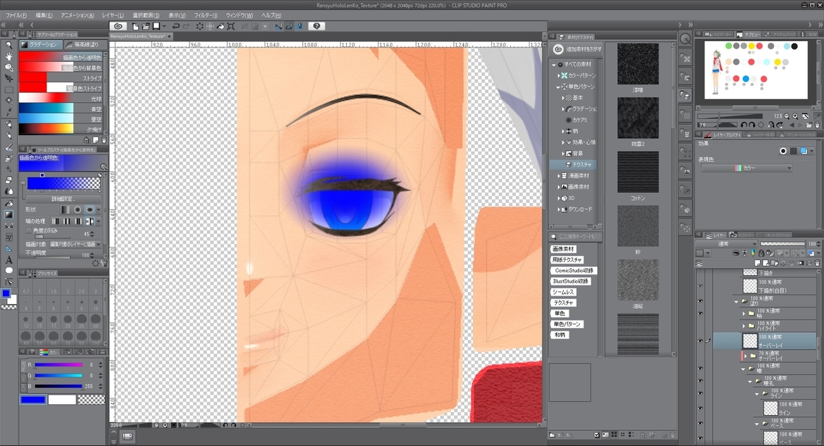
Task: Expand the 漫画素材 material folder
Action: [558, 176]
